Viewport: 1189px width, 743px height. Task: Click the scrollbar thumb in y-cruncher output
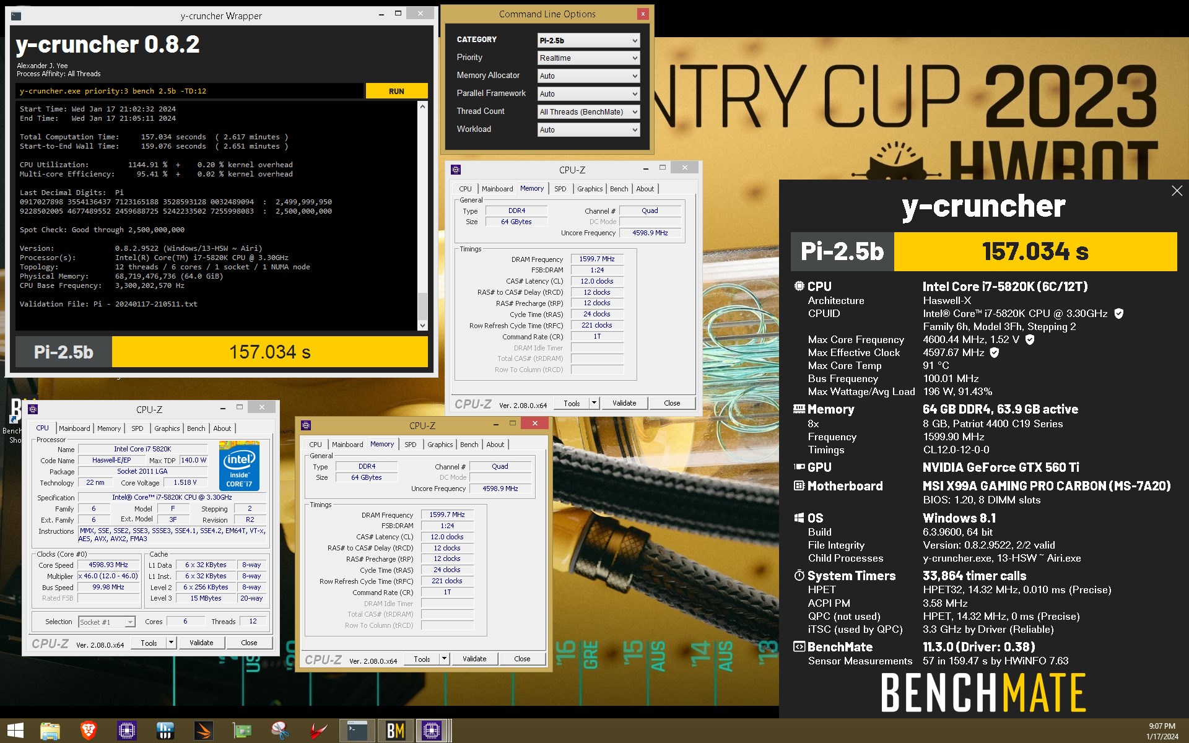tap(422, 306)
